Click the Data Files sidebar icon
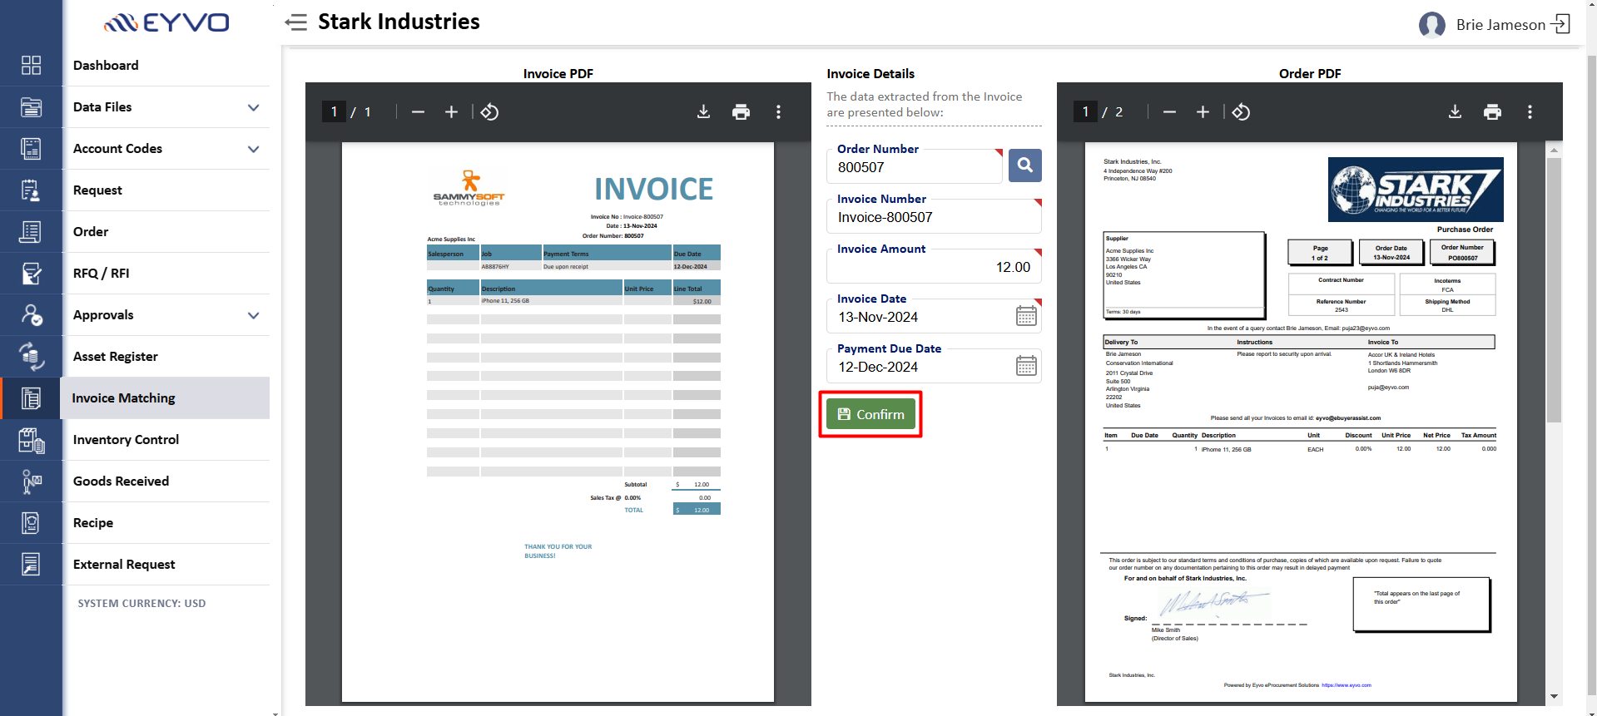 pyautogui.click(x=31, y=107)
